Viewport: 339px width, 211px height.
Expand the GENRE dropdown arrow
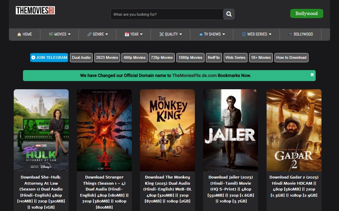pos(107,34)
